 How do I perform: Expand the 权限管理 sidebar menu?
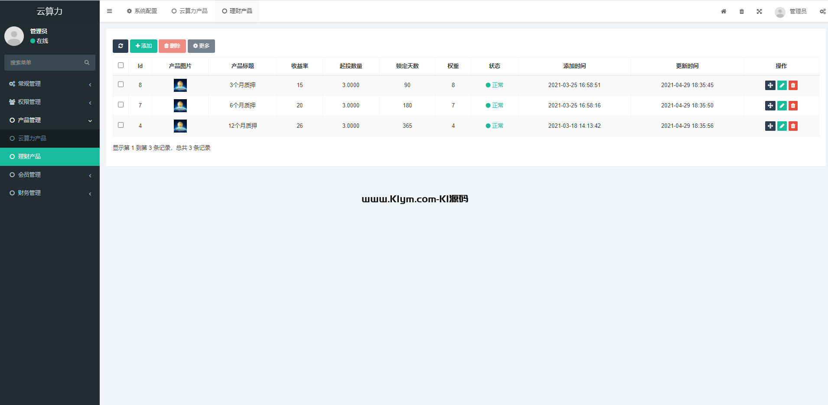pyautogui.click(x=50, y=102)
